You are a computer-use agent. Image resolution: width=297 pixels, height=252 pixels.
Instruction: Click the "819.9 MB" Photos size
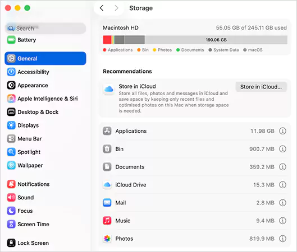pyautogui.click(x=262, y=239)
